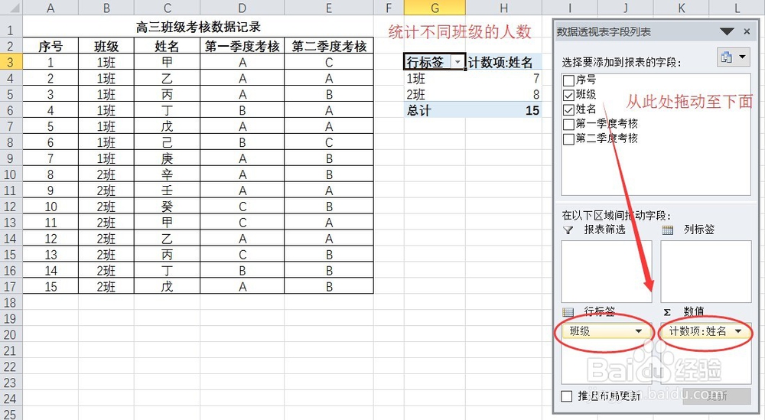The width and height of the screenshot is (765, 420).
Task: Select the 序号 field name in list
Action: 585,80
